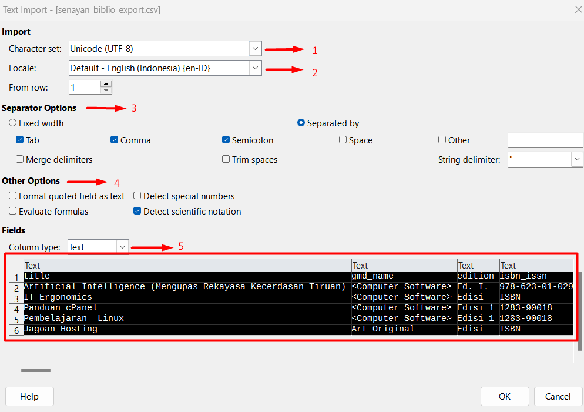Increase From row value with up arrow
The image size is (584, 412).
click(105, 83)
